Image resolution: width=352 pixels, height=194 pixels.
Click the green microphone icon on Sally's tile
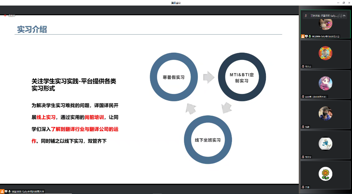click(x=309, y=36)
